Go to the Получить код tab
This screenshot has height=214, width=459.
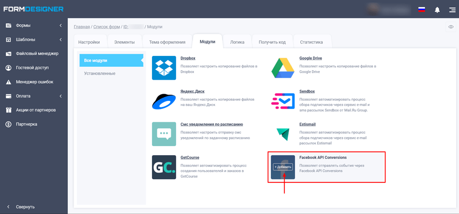coord(272,42)
